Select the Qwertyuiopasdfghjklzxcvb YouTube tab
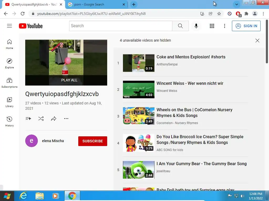Screen dimensions: 269x201 [33, 4]
